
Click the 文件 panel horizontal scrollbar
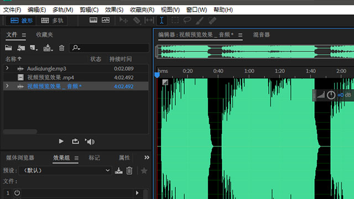tap(20, 132)
